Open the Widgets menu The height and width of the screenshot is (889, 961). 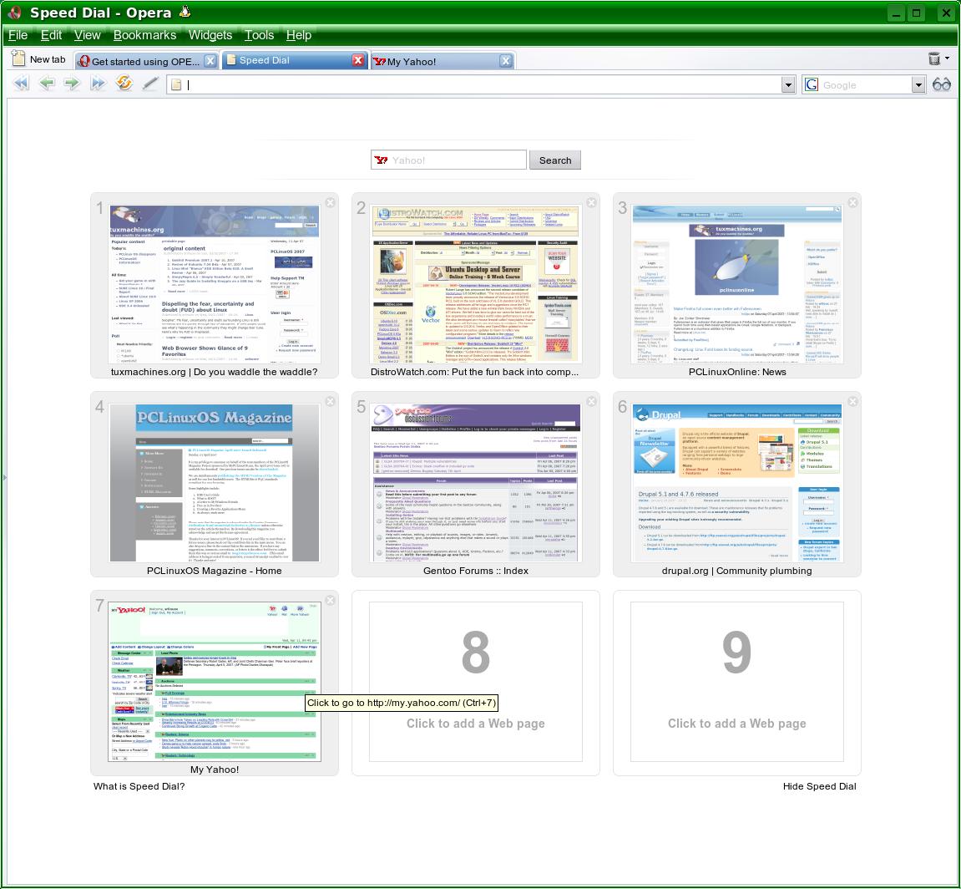coord(210,35)
